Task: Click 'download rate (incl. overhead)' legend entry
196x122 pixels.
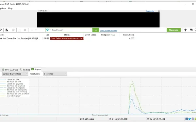Action: click(18, 94)
